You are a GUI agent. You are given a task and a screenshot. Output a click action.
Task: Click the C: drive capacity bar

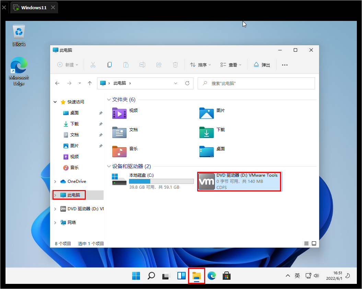click(x=161, y=181)
